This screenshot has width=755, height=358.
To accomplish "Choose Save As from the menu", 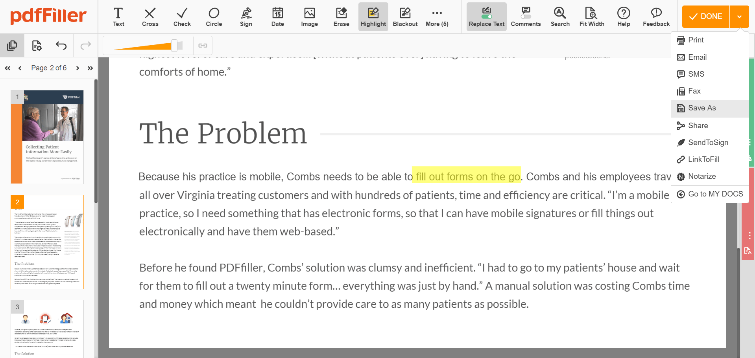I will click(x=701, y=108).
